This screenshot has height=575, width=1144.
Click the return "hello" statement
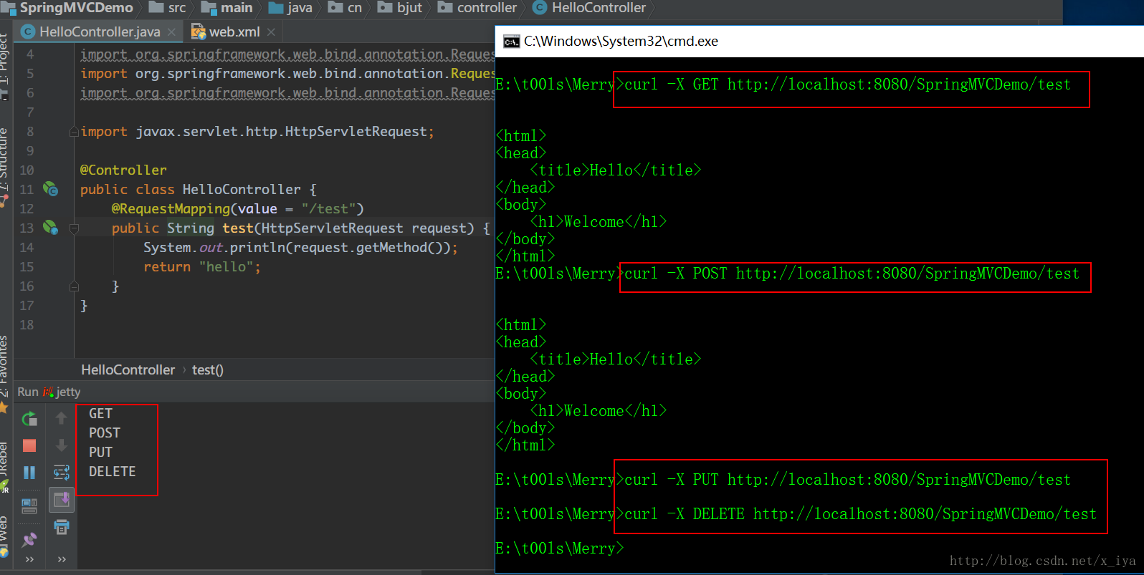(x=202, y=266)
